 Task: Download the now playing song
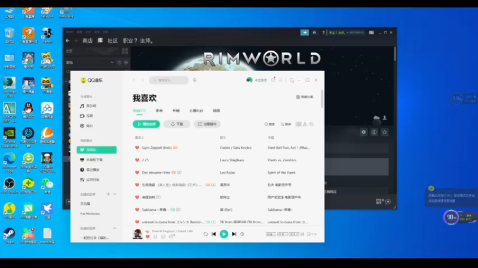click(155, 236)
